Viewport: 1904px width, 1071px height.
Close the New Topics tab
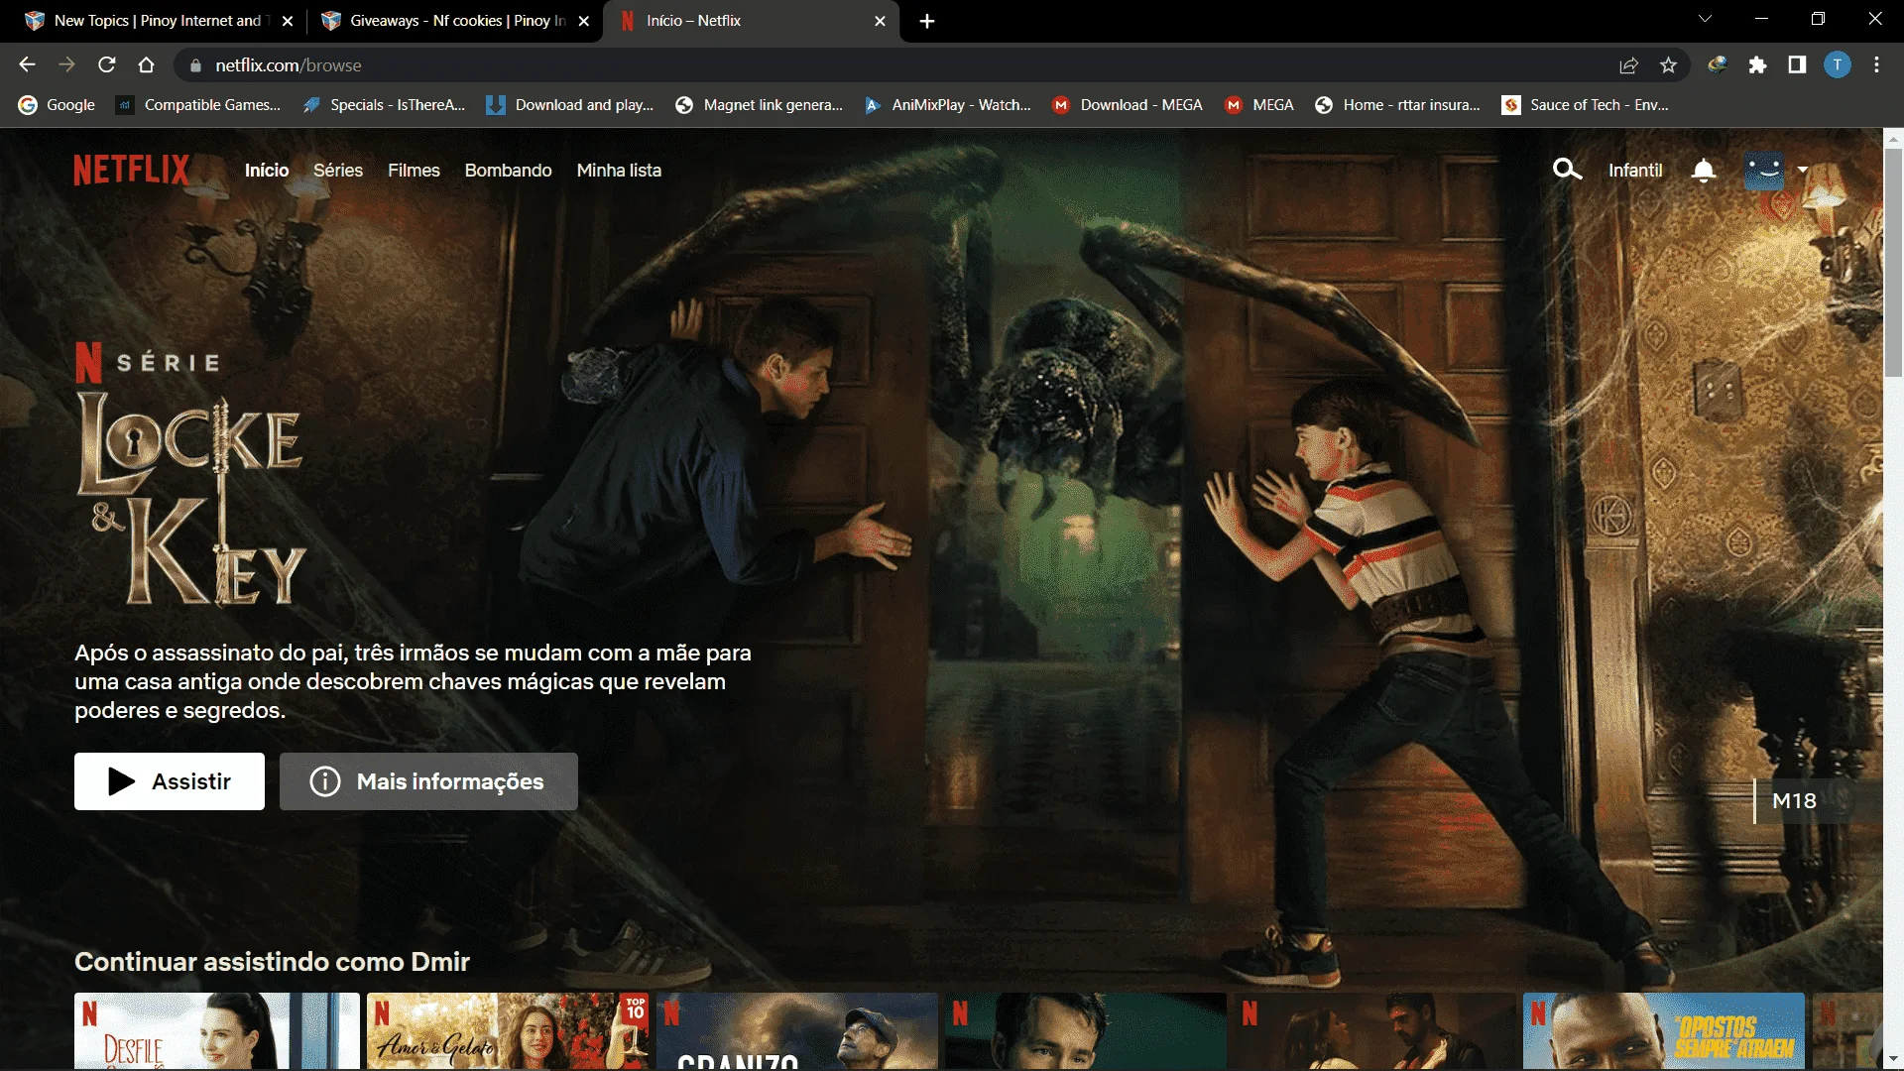pos(288,21)
